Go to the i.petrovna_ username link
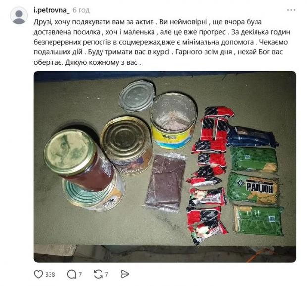Viewport: 307px width, 286px height. tap(51, 10)
